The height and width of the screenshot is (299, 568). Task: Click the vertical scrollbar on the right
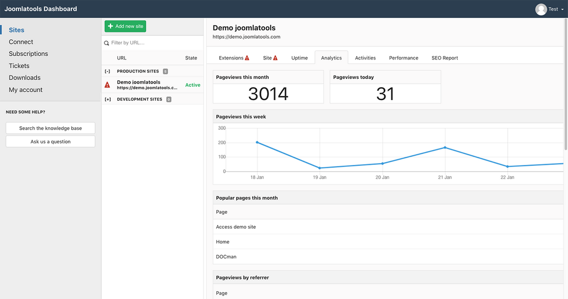[566, 85]
